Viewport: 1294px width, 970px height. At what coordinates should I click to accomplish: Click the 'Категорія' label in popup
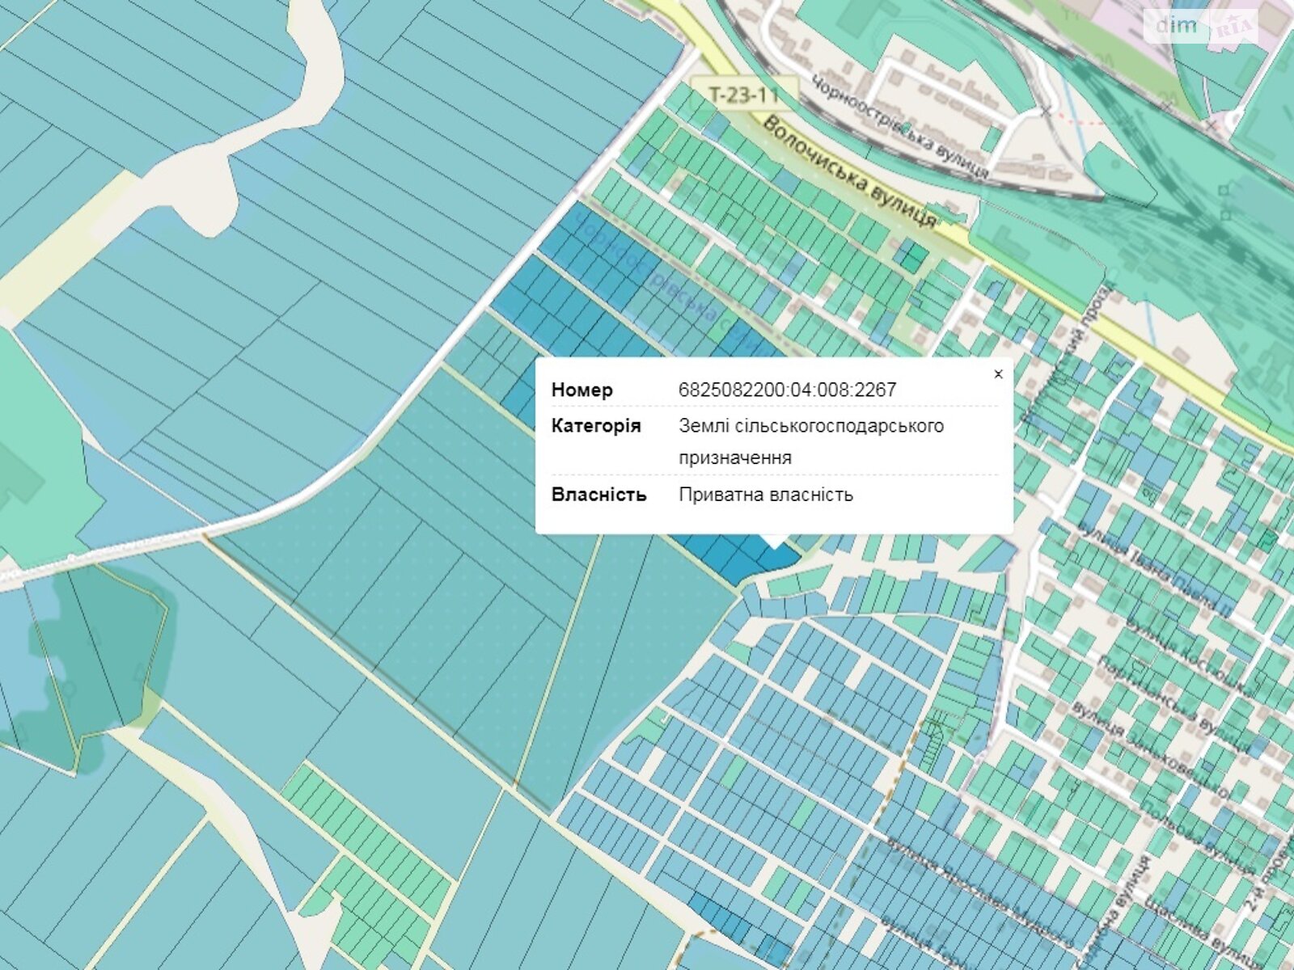point(596,425)
